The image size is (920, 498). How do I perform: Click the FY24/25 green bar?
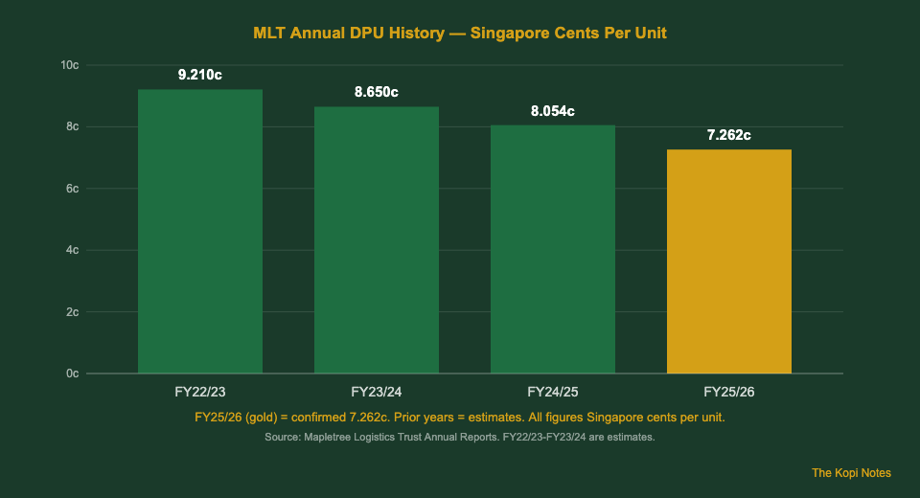coord(553,249)
